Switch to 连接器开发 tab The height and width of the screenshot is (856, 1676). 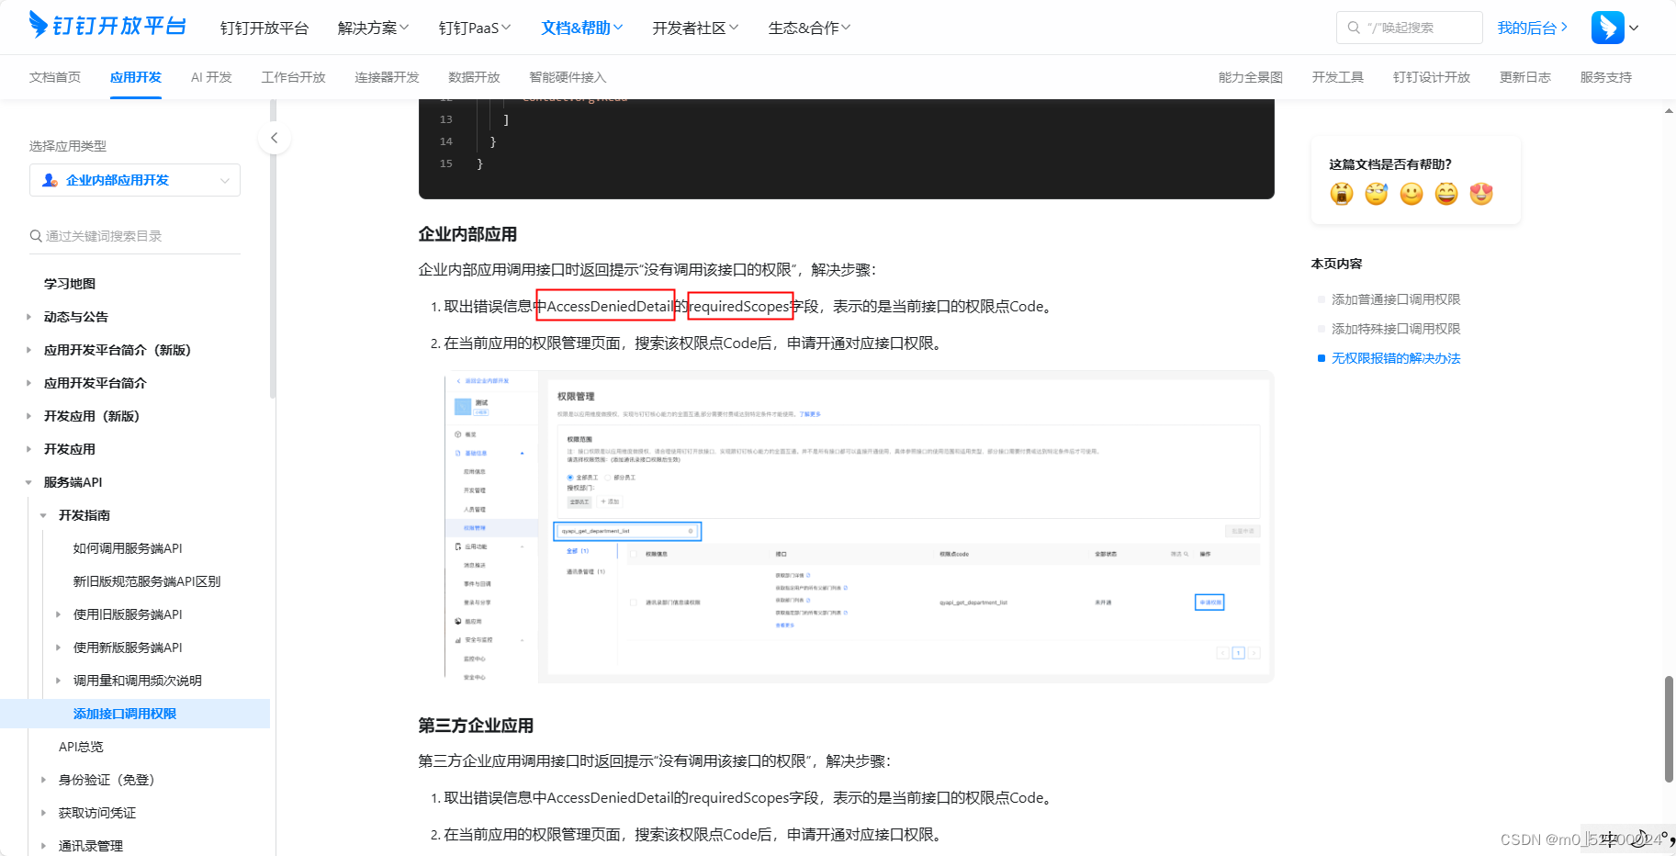(x=387, y=77)
